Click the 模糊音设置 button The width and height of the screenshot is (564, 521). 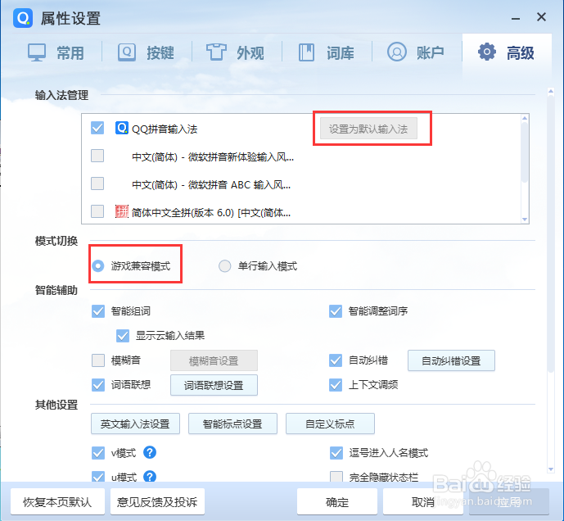214,360
